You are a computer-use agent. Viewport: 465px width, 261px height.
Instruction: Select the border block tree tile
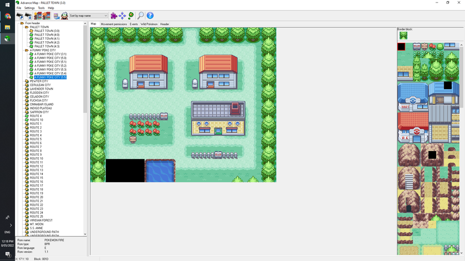[404, 36]
